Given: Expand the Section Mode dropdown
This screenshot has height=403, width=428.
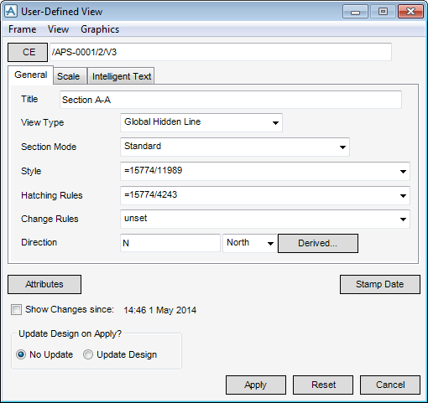Looking at the screenshot, I should [x=235, y=147].
